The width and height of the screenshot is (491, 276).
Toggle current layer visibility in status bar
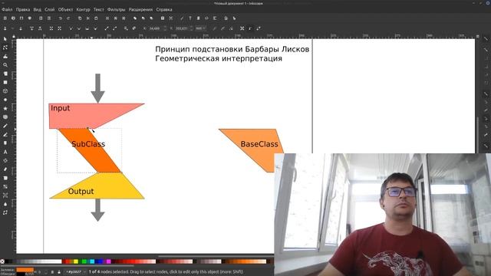(x=52, y=272)
